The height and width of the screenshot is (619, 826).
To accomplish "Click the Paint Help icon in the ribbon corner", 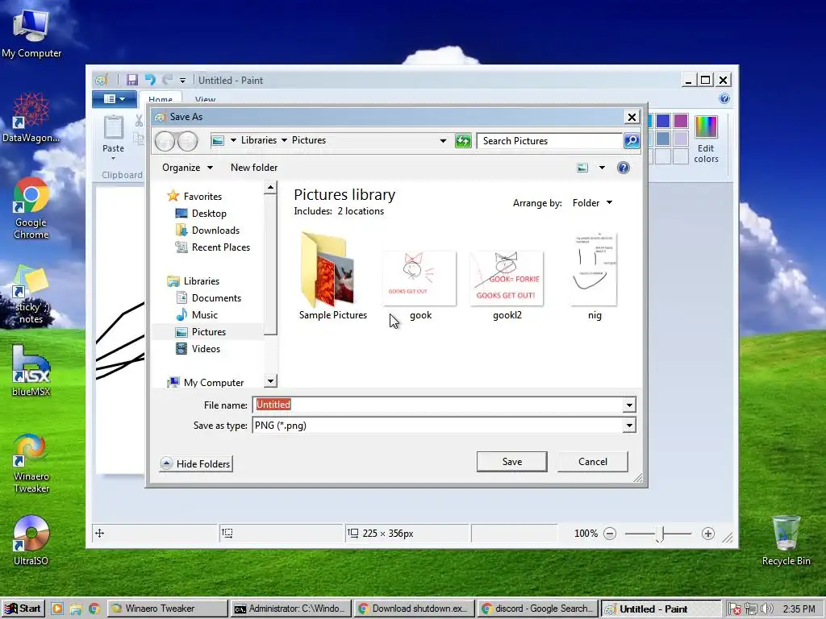I will click(x=724, y=98).
